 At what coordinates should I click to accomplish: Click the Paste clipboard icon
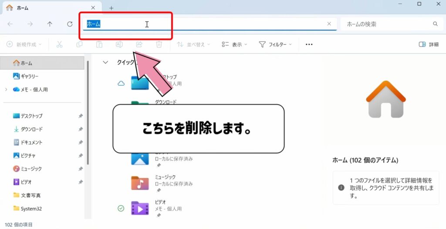tap(99, 44)
